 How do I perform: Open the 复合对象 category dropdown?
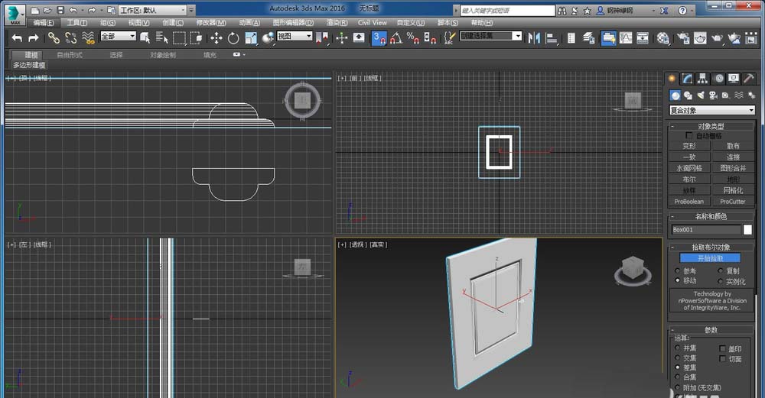point(711,110)
